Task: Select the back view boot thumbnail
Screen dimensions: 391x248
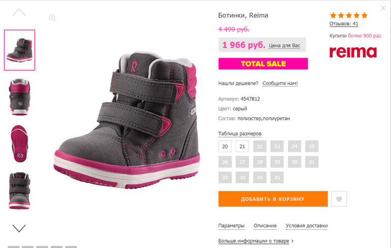Action: (x=19, y=97)
